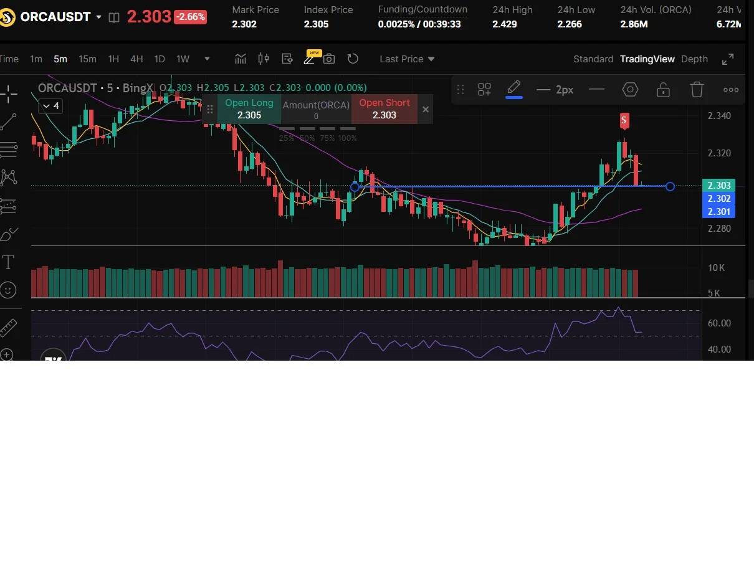Select the 1W timeframe
This screenshot has height=565, width=754.
tap(183, 59)
